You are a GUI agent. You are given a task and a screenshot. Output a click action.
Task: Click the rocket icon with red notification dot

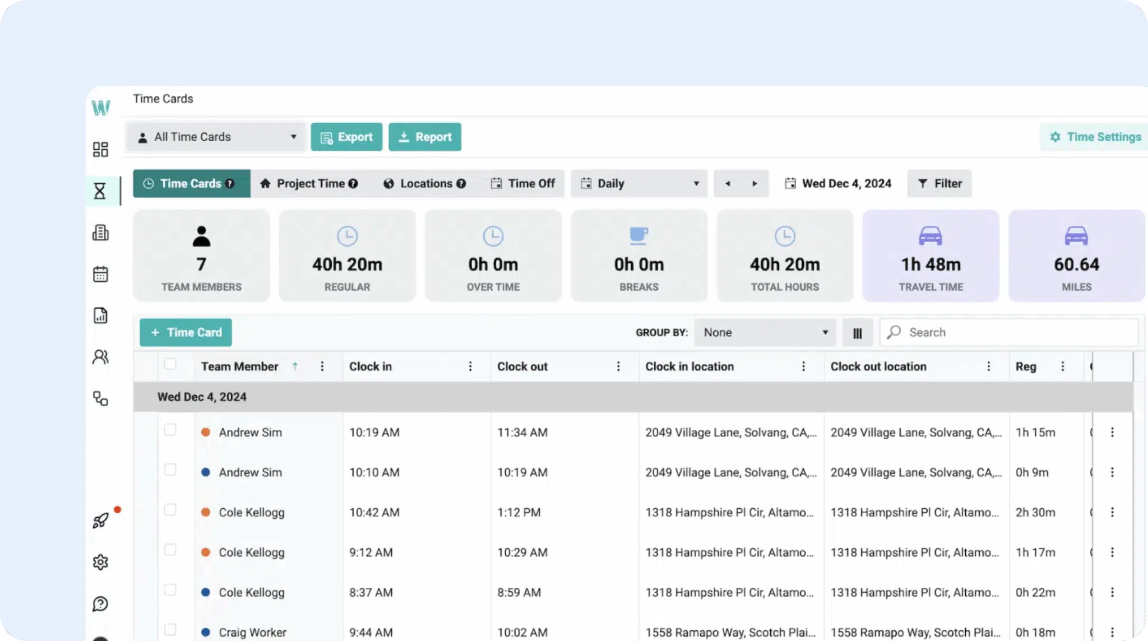[101, 521]
